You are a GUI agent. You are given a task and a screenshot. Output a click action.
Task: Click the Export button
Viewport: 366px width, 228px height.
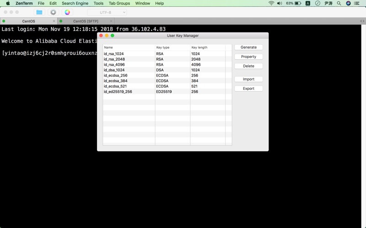coord(248,88)
